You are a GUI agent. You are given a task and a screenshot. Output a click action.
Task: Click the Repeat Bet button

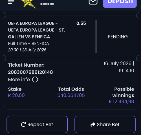(x=37, y=125)
